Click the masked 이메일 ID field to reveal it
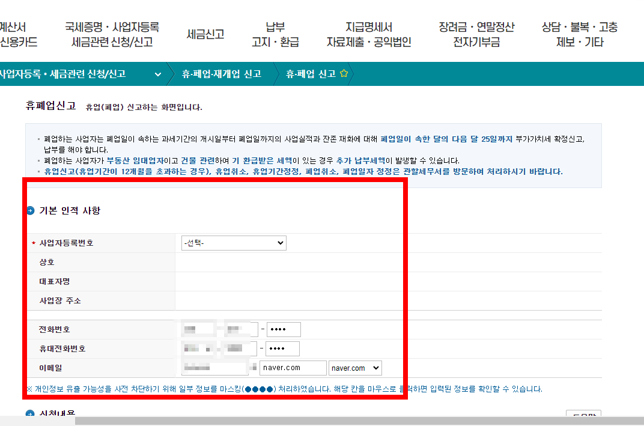Image resolution: width=644 pixels, height=426 pixels. point(214,368)
